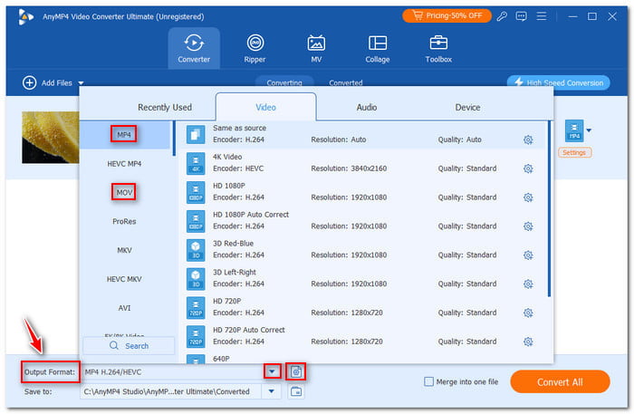This screenshot has height=414, width=634.
Task: Open settings gear for 4K Video
Action: pos(528,168)
